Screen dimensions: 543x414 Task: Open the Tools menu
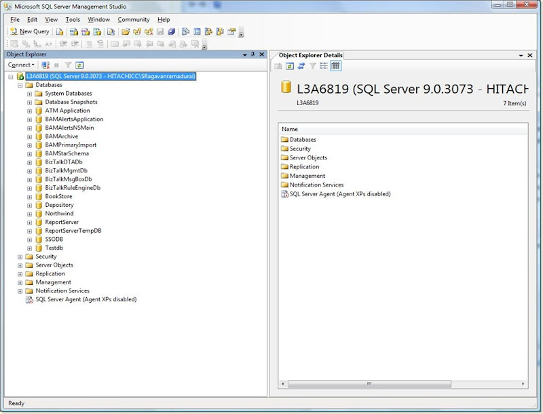coord(73,20)
